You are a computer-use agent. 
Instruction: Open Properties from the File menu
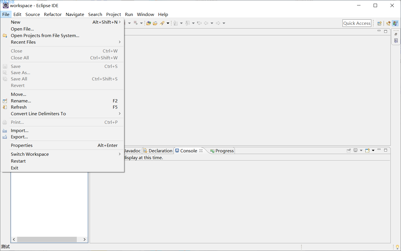pos(62,145)
